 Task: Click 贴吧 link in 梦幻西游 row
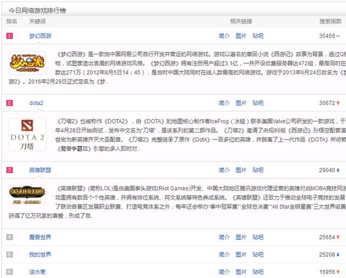point(258,36)
